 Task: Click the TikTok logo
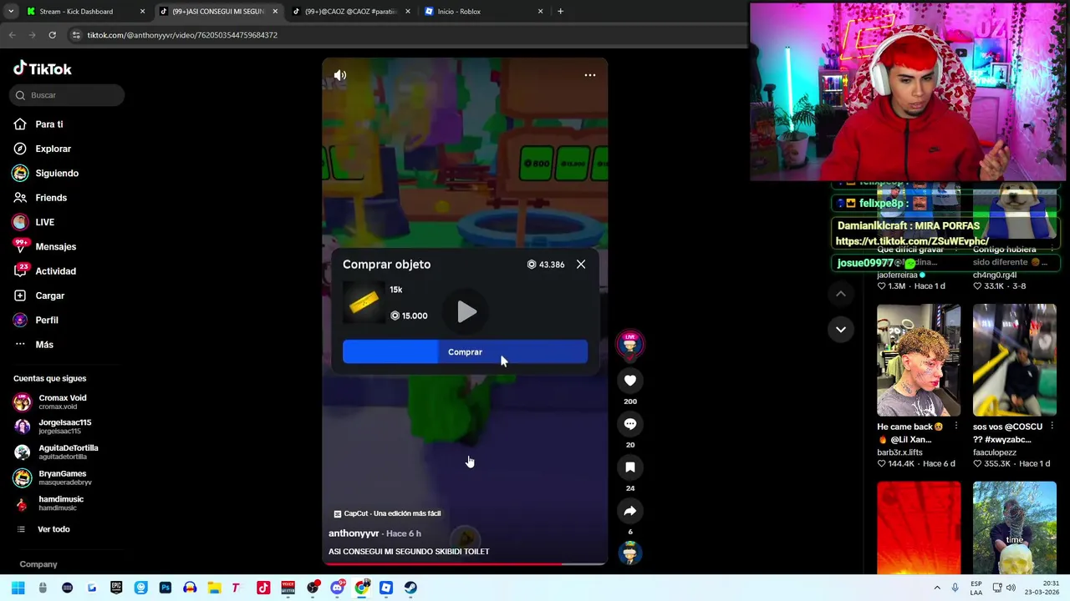(x=43, y=68)
